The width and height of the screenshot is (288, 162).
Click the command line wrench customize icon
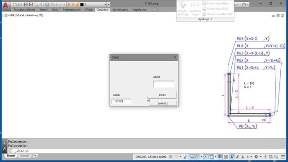pyautogui.click(x=4, y=149)
